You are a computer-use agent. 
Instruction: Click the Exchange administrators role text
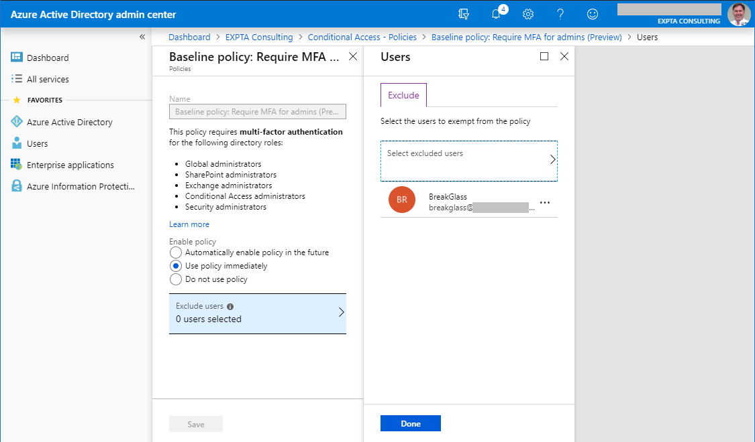(x=228, y=185)
